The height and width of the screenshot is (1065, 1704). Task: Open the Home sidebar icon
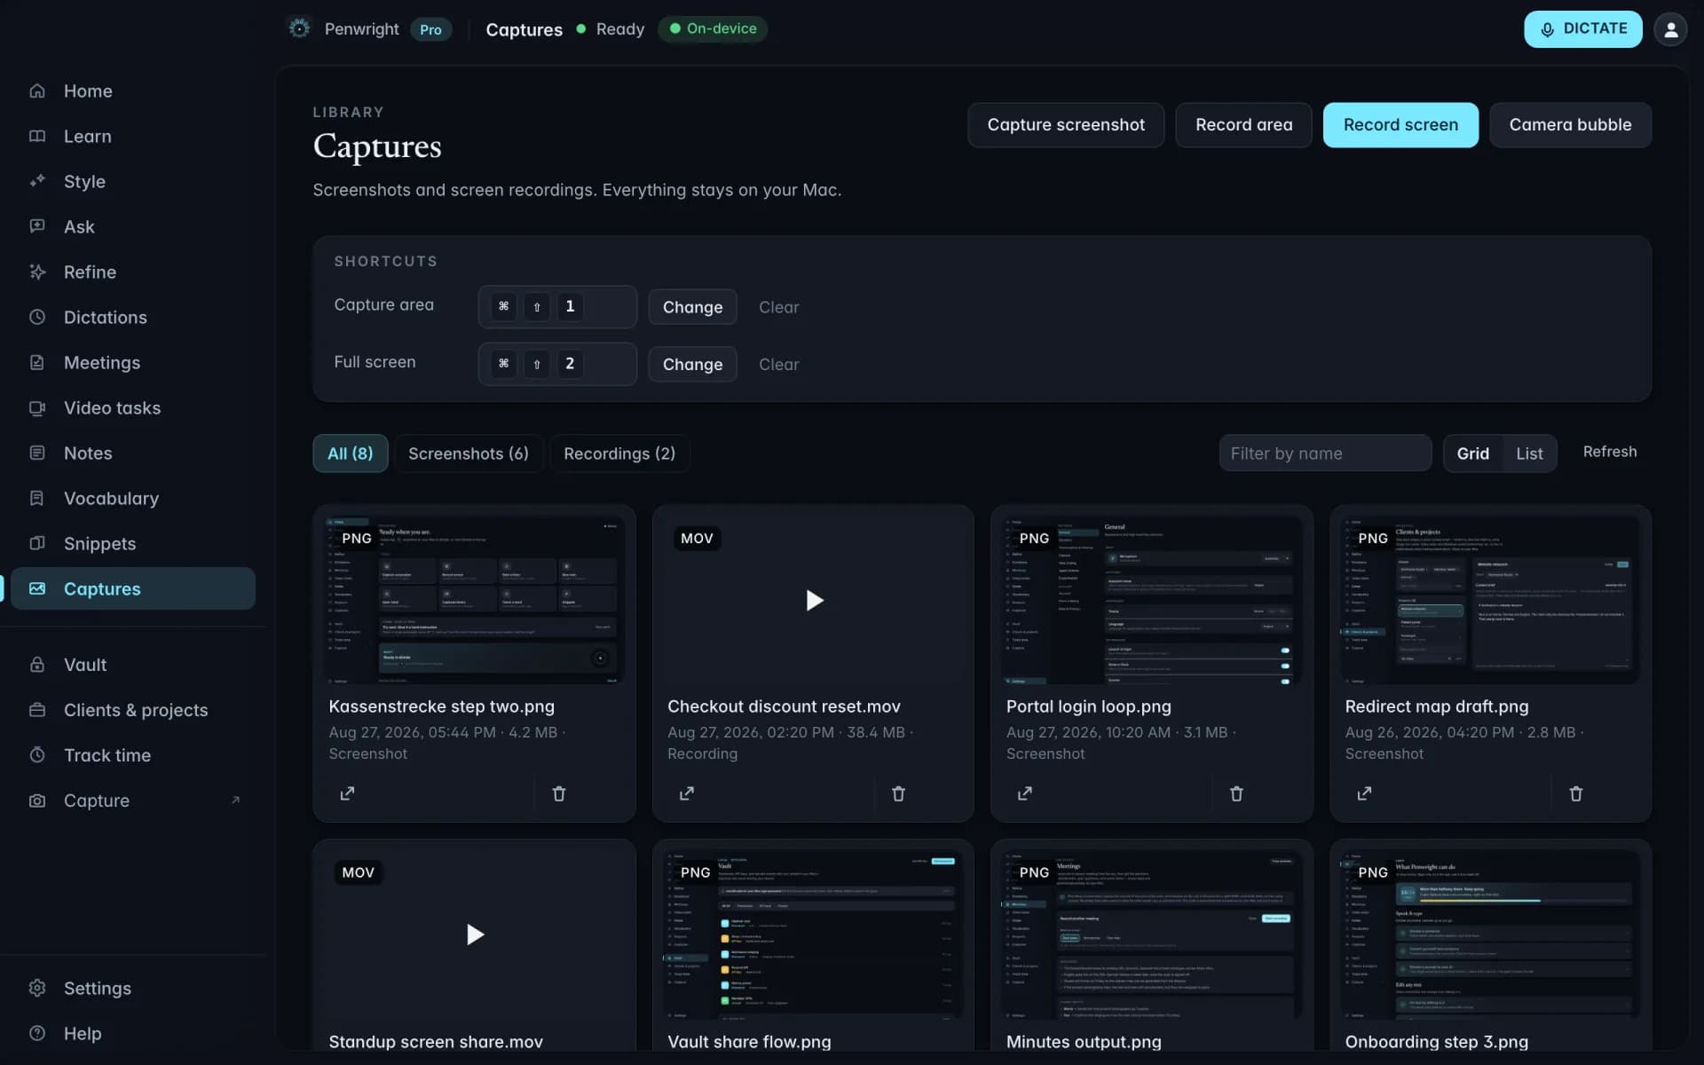(37, 91)
